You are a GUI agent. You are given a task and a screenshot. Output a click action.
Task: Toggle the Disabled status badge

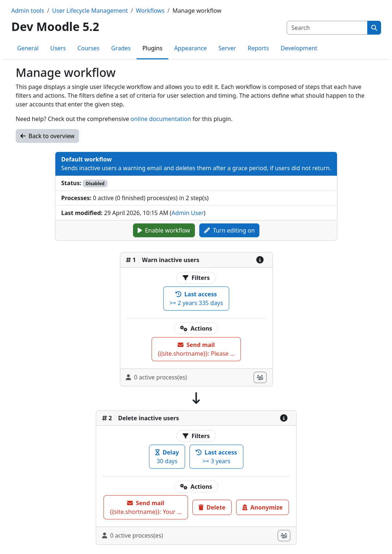click(95, 183)
